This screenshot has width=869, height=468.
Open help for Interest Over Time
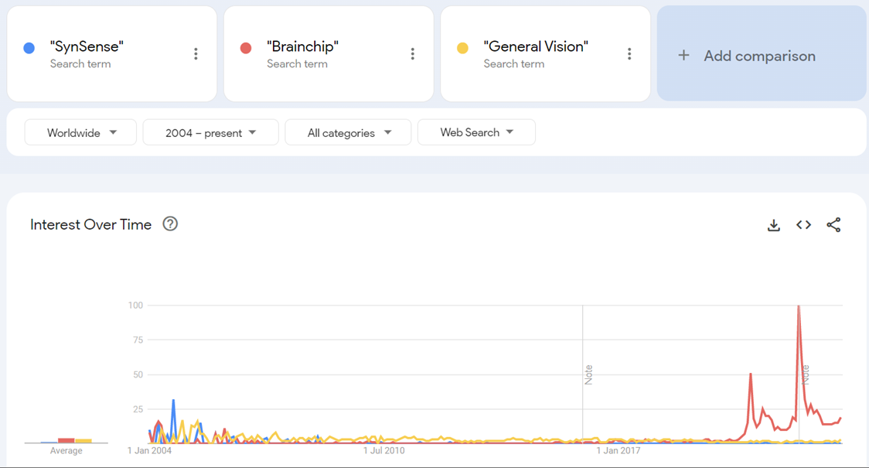170,224
